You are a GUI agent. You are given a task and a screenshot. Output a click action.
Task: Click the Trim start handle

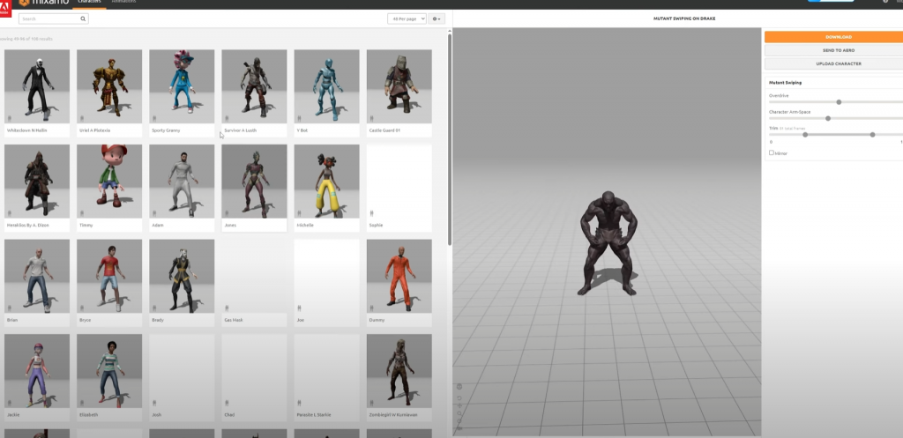tap(805, 135)
